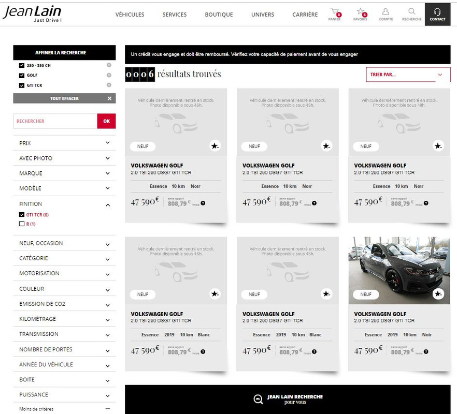The width and height of the screenshot is (457, 414).
Task: Expand the Nombre de Portes filter
Action: (x=64, y=349)
